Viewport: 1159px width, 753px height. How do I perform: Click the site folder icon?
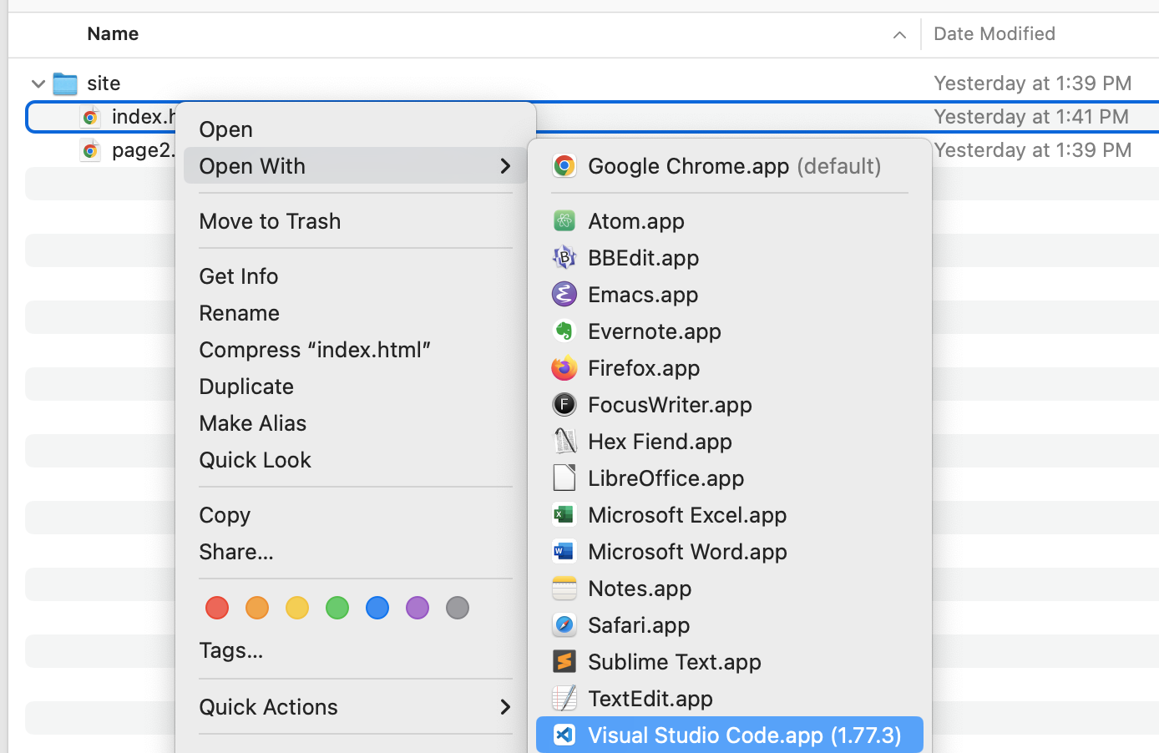65,83
